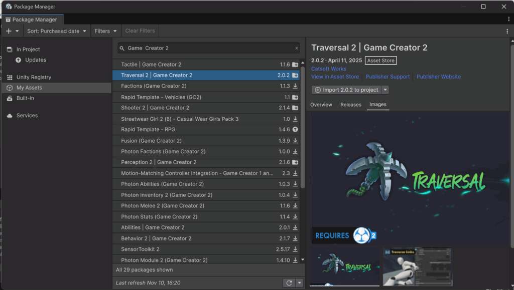Expand the Filters dropdown

click(106, 31)
